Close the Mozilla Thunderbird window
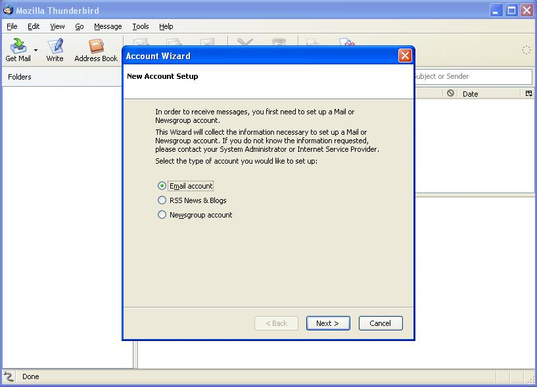This screenshot has width=537, height=387. point(526,11)
